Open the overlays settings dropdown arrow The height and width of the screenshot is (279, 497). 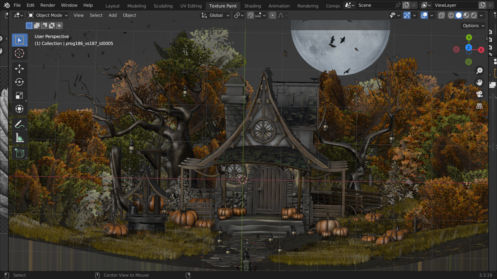point(432,16)
